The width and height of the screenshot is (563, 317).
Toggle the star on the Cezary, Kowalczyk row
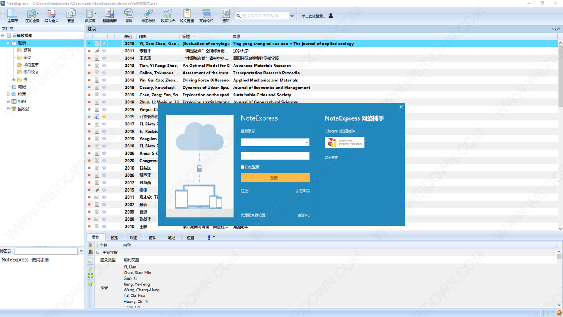coord(104,88)
